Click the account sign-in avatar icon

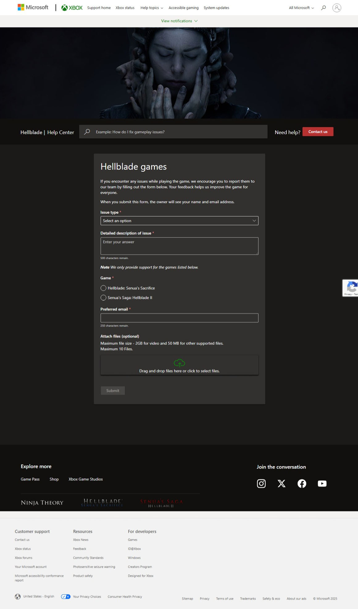[337, 8]
